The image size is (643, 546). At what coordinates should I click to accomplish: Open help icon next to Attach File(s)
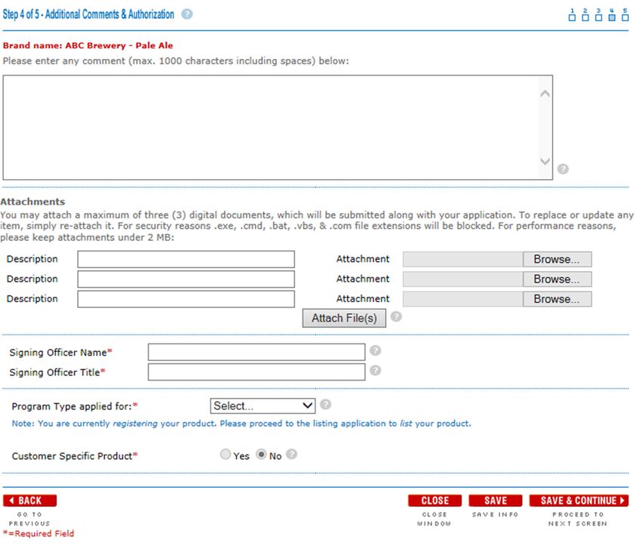coord(396,316)
